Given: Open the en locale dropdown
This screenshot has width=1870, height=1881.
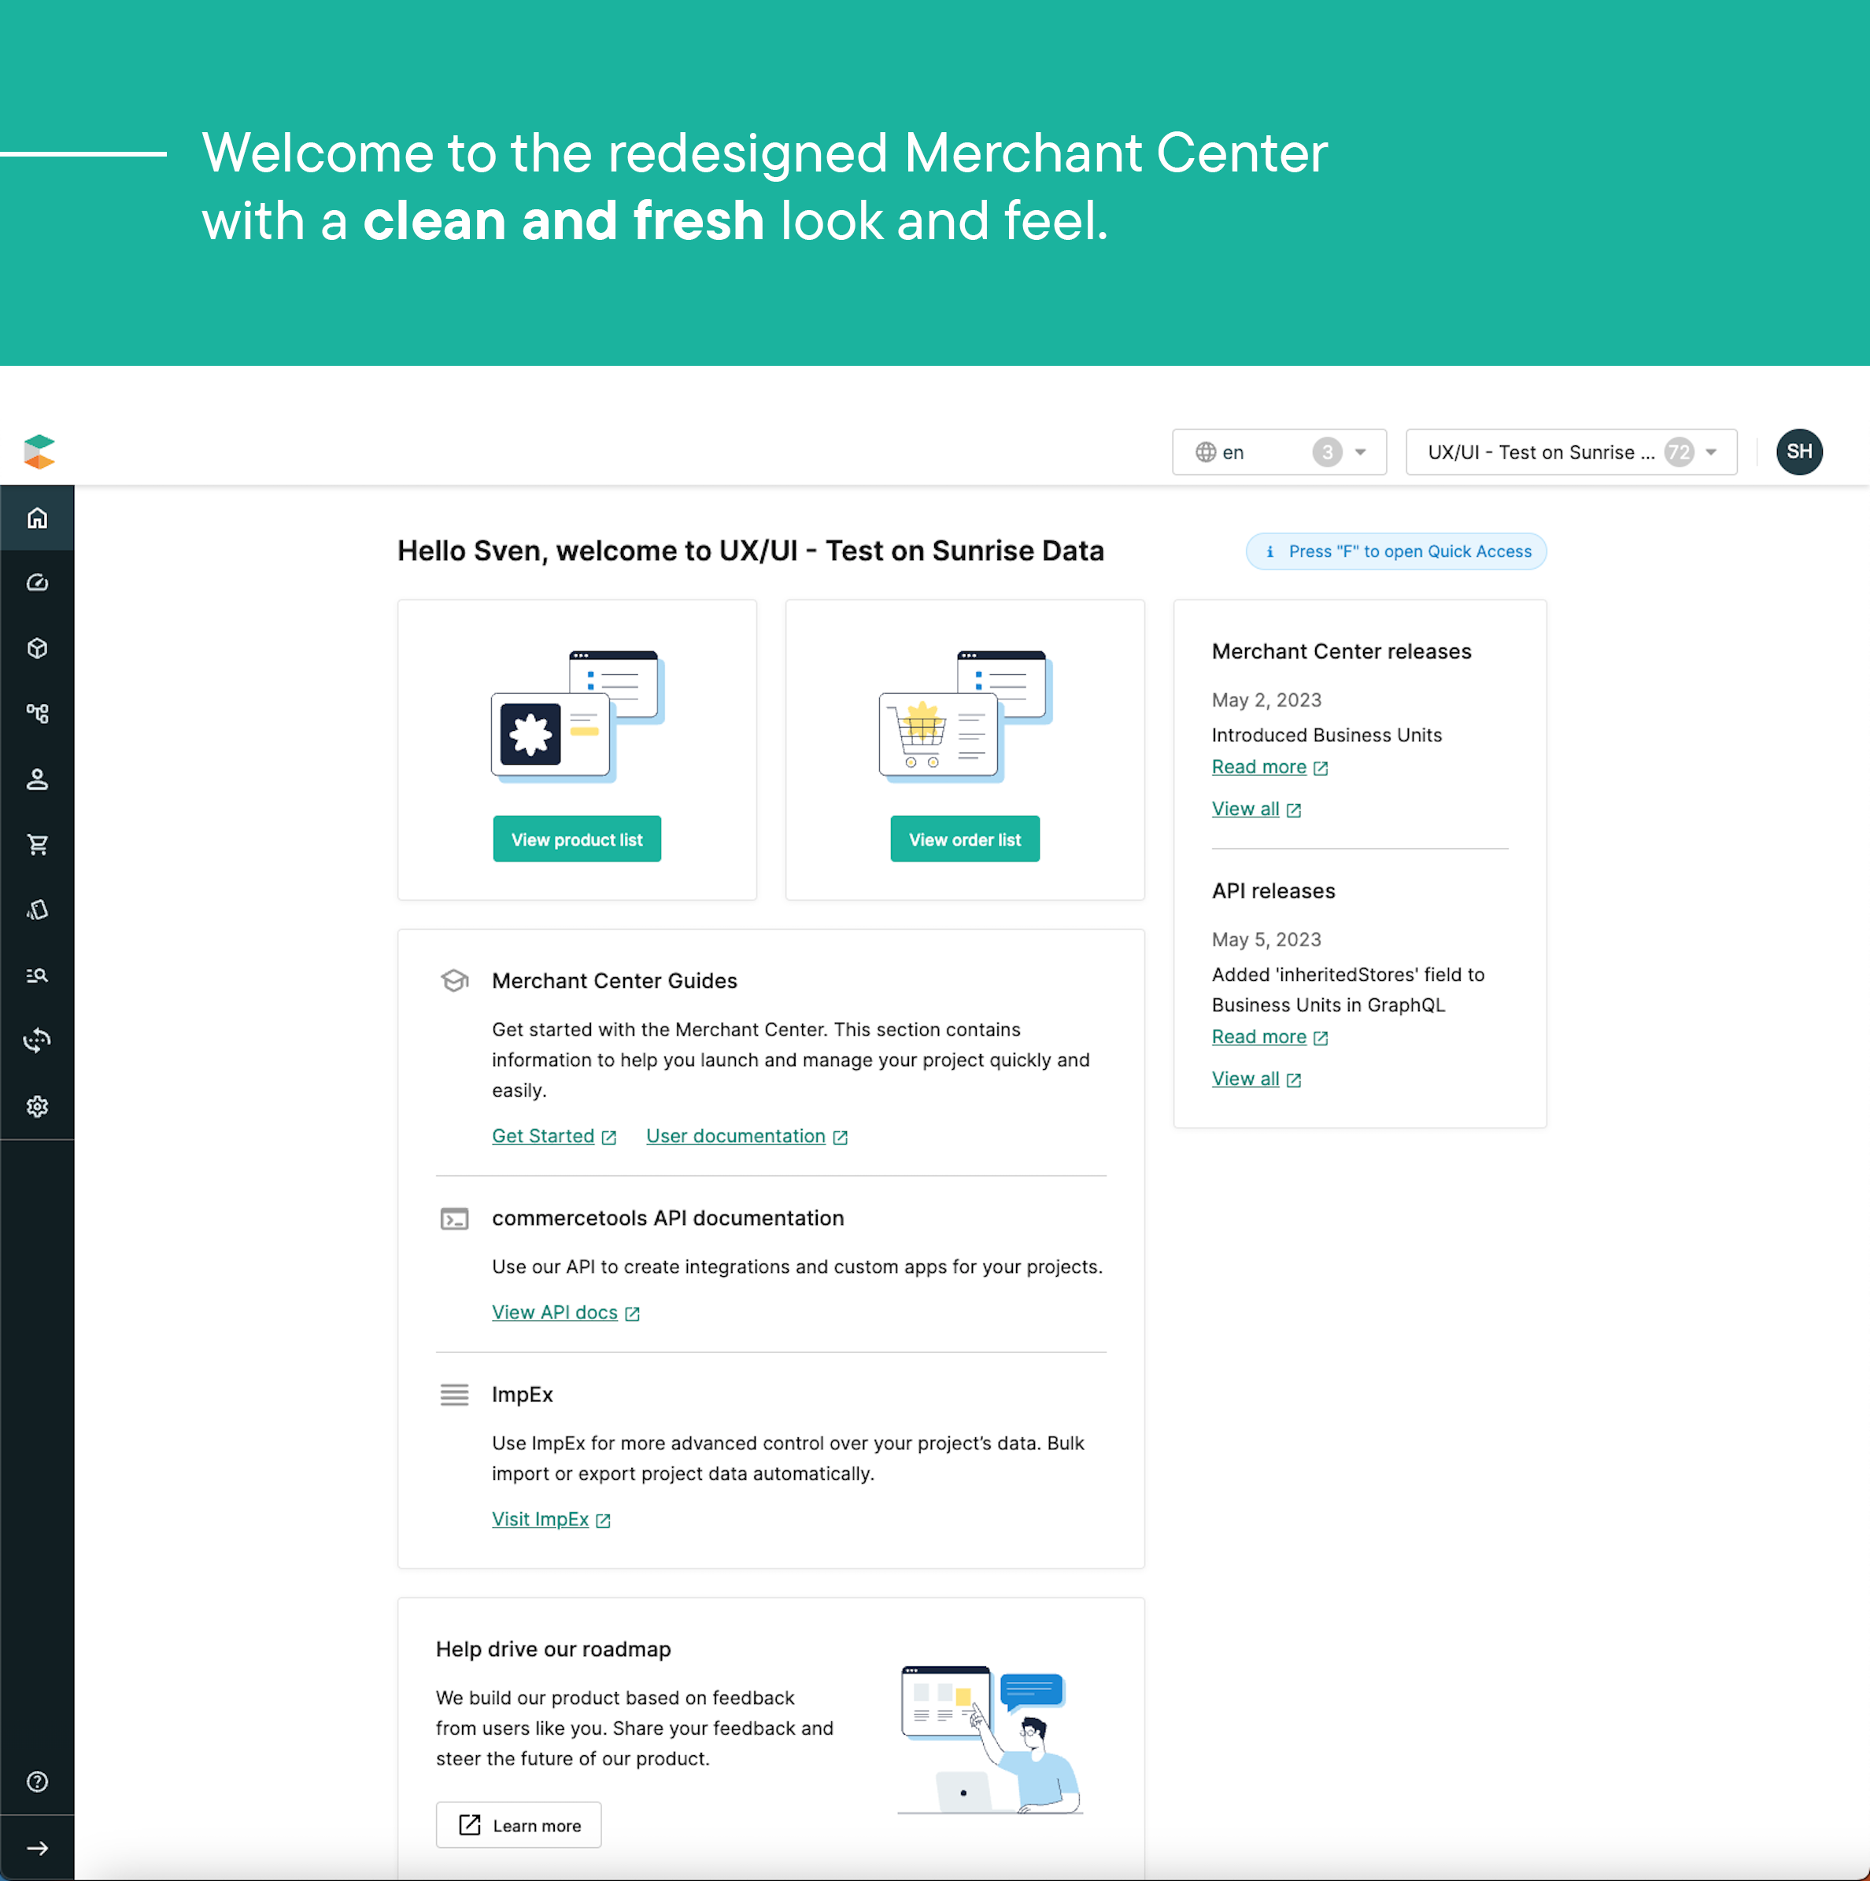Looking at the screenshot, I should click(x=1279, y=452).
